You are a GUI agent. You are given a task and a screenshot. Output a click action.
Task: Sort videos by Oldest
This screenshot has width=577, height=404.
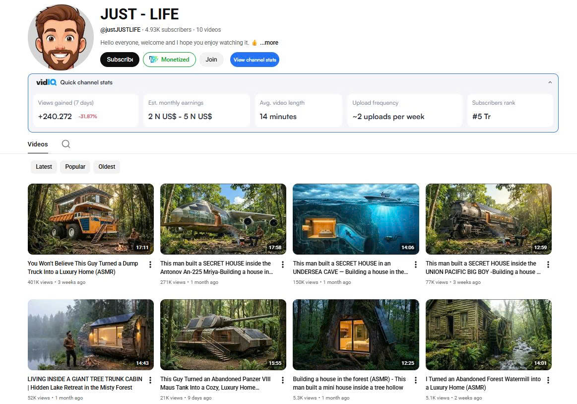(x=107, y=167)
